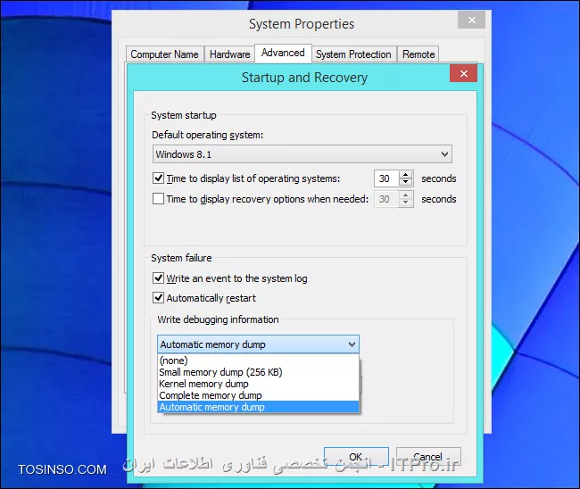Screen dimensions: 580x489
Task: Click the operating systems list seconds field
Action: (386, 178)
